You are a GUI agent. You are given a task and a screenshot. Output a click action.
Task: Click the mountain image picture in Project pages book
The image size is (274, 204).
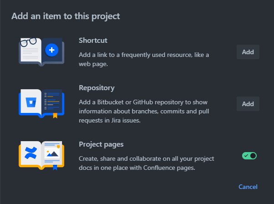tap(52, 153)
